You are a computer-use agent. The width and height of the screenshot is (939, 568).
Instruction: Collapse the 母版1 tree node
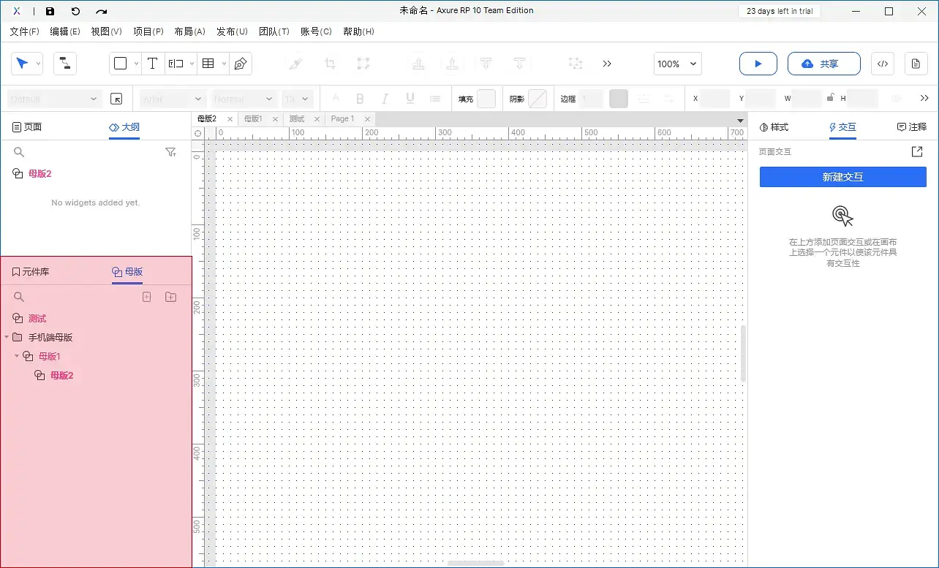[x=16, y=356]
